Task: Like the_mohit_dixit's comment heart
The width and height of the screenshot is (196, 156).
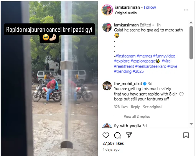Action: [x=181, y=94]
